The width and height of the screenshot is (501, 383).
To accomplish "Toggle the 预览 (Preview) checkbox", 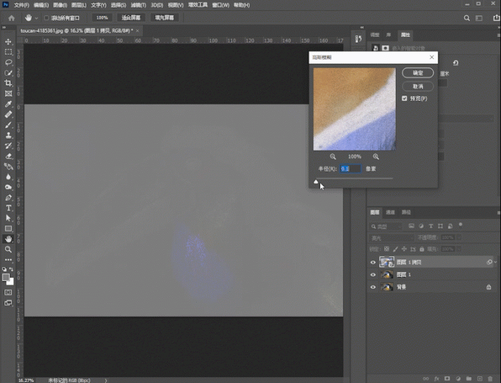I will pyautogui.click(x=405, y=98).
